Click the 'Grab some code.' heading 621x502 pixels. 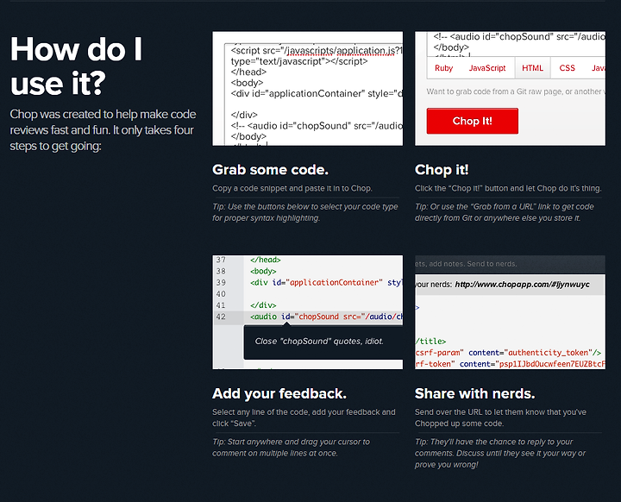tap(270, 170)
